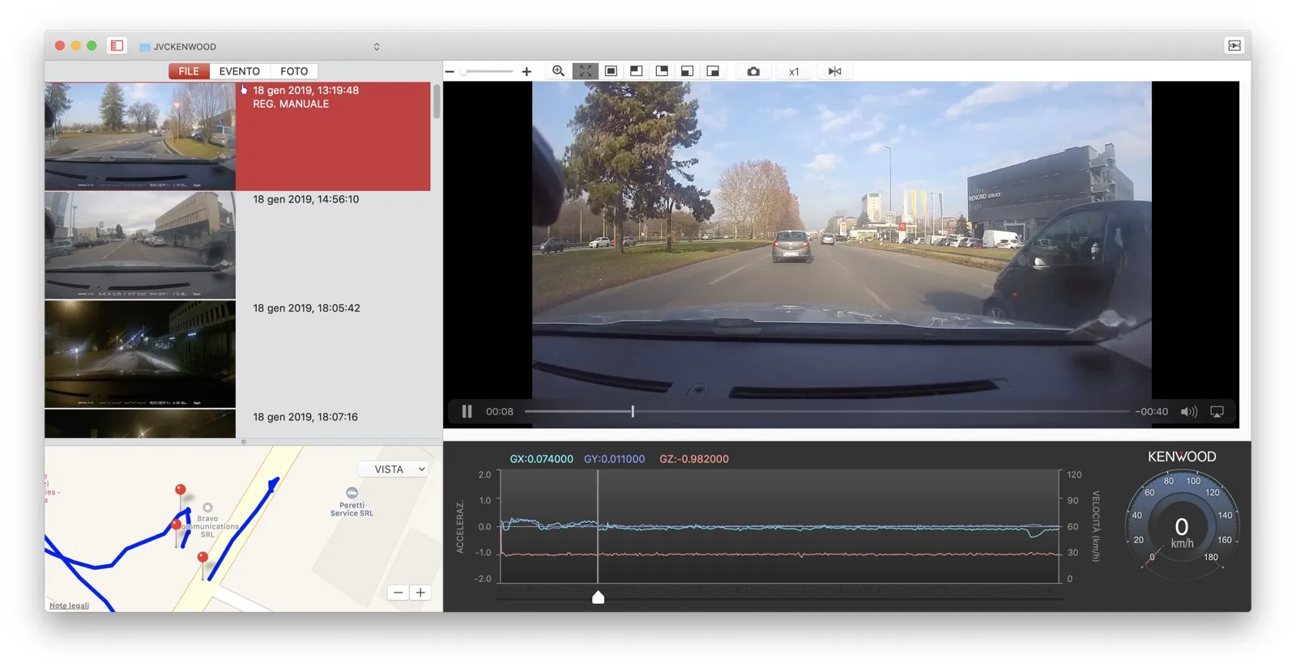Switch to the FILE tab
Image resolution: width=1296 pixels, height=671 pixels.
click(189, 71)
